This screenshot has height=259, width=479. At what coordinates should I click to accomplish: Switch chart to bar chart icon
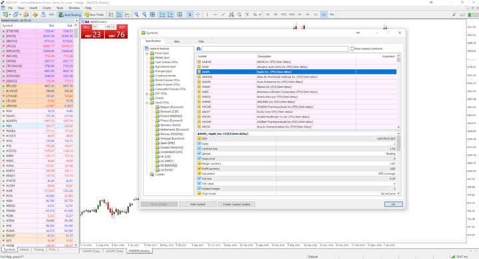coord(111,15)
